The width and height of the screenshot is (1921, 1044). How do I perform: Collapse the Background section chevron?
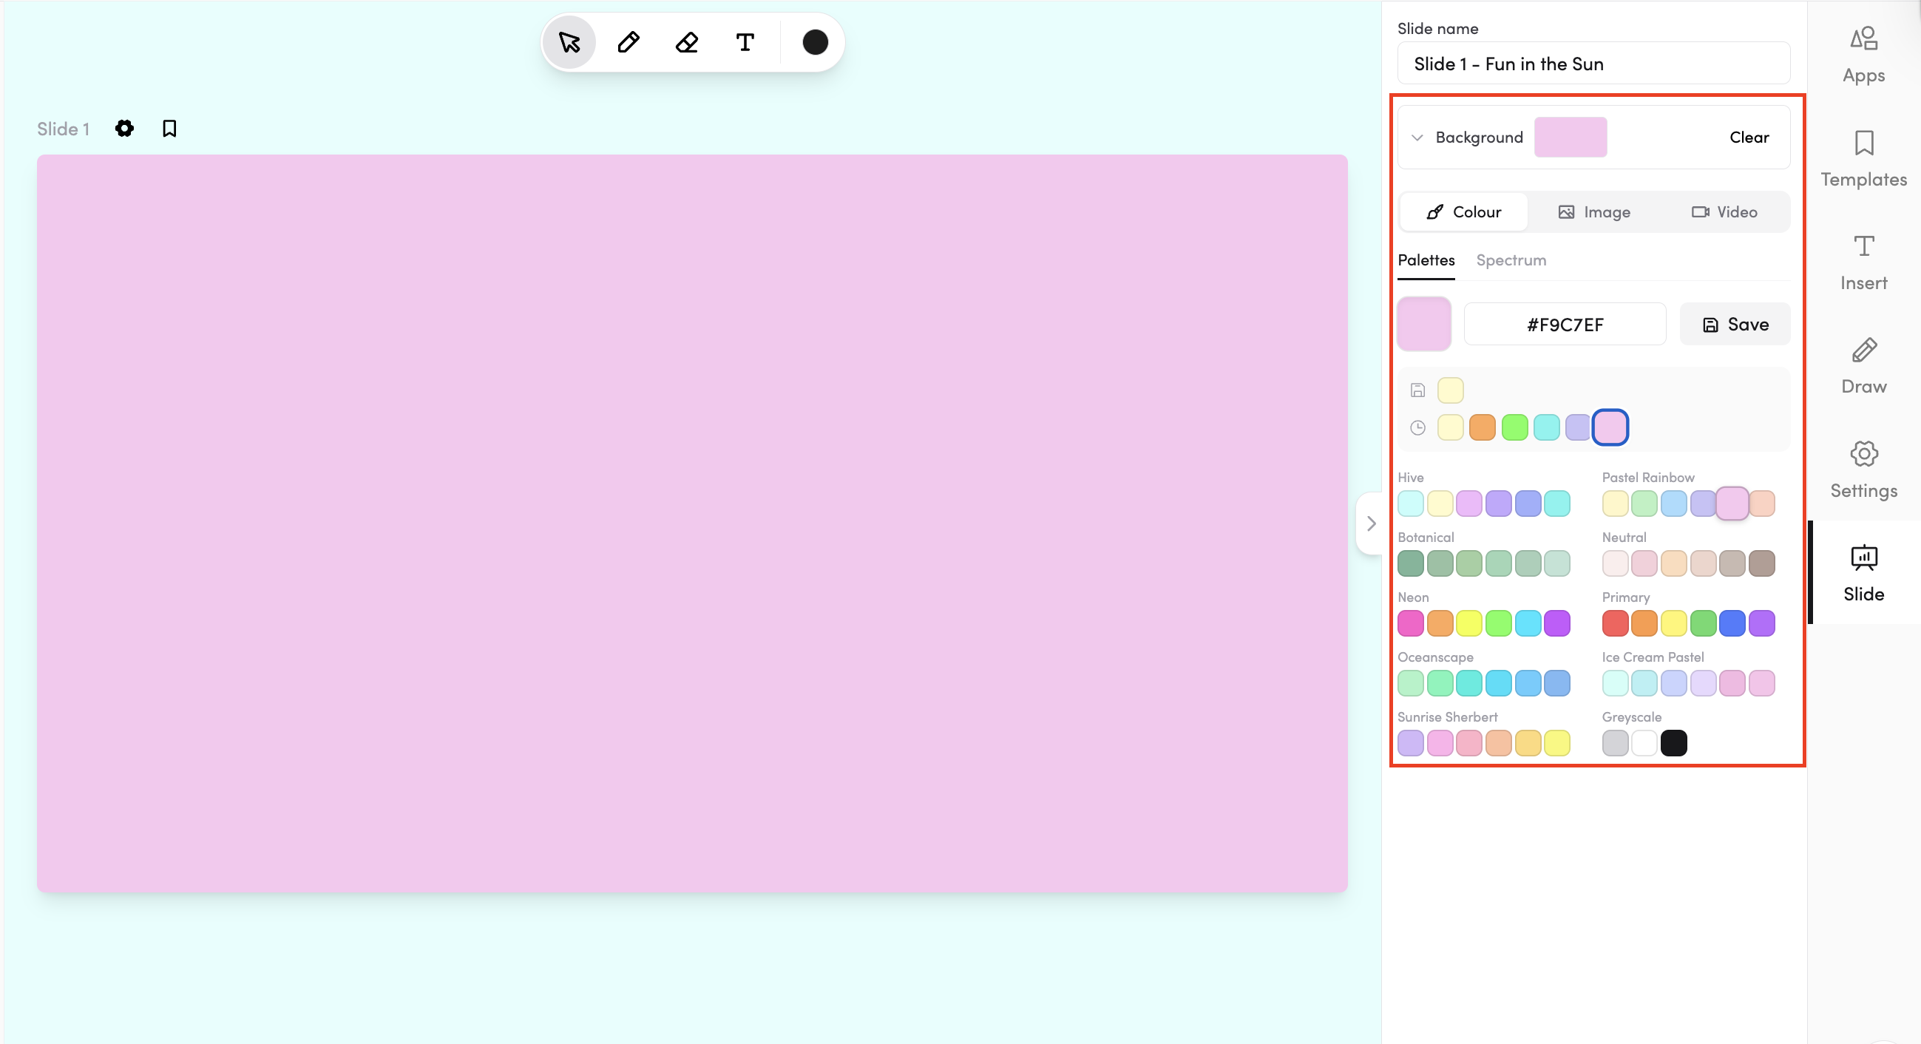pyautogui.click(x=1417, y=138)
